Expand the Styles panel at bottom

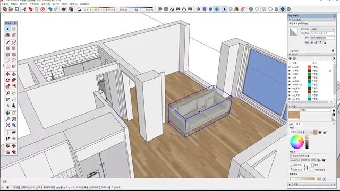[312, 184]
